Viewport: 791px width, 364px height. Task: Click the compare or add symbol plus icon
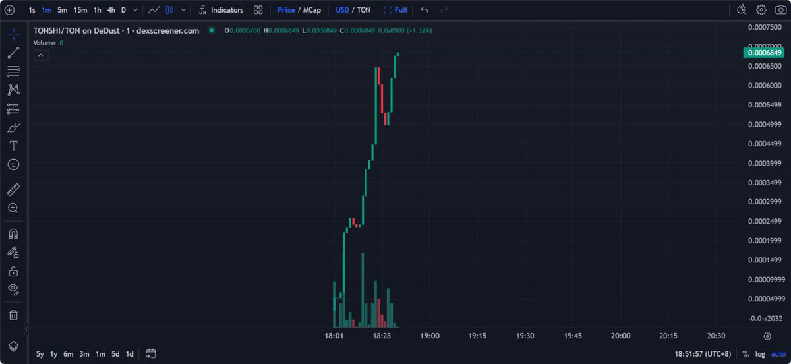point(10,10)
